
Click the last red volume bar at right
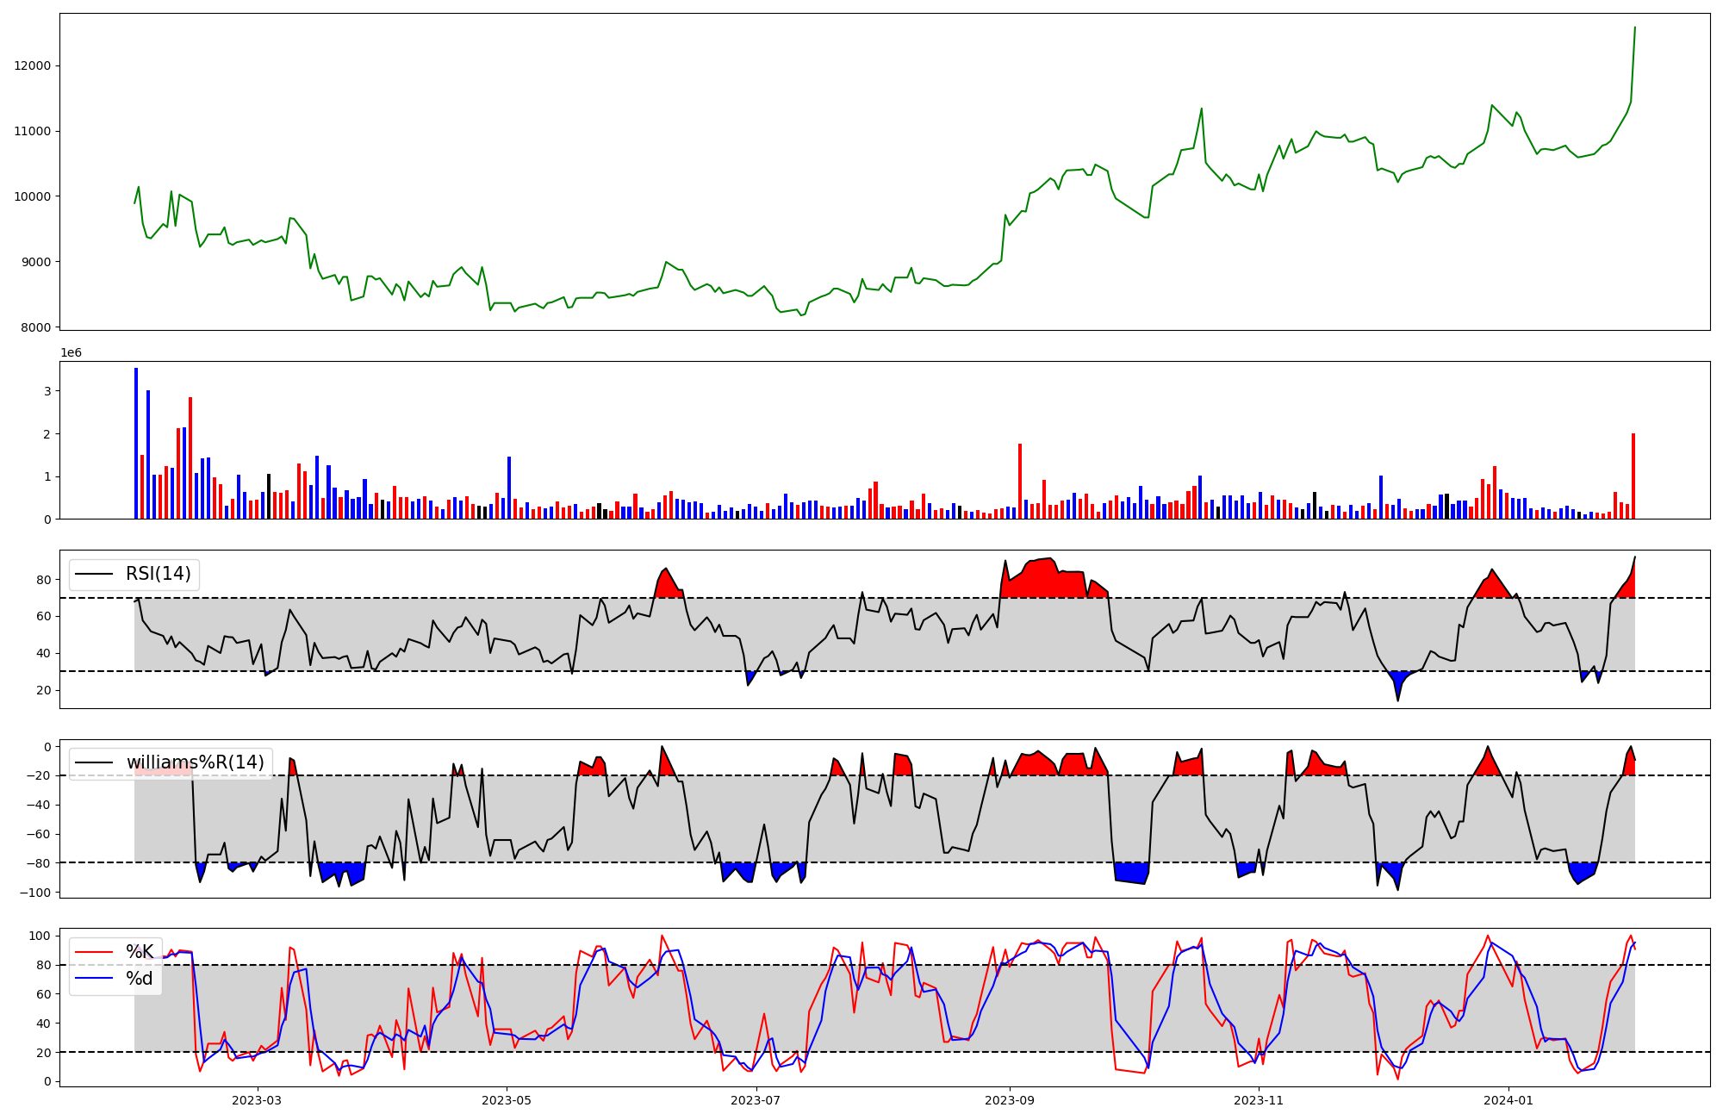[x=1633, y=476]
